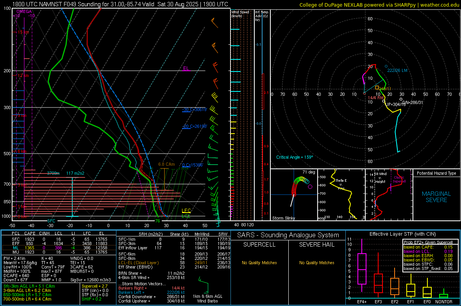The height and width of the screenshot is (306, 461).
Task: Select the MU parcel row
Action: (x=59, y=252)
